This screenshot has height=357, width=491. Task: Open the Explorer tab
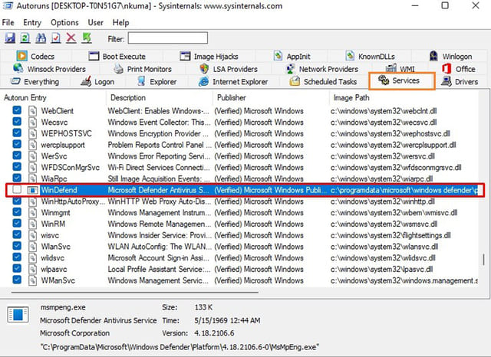coord(157,82)
